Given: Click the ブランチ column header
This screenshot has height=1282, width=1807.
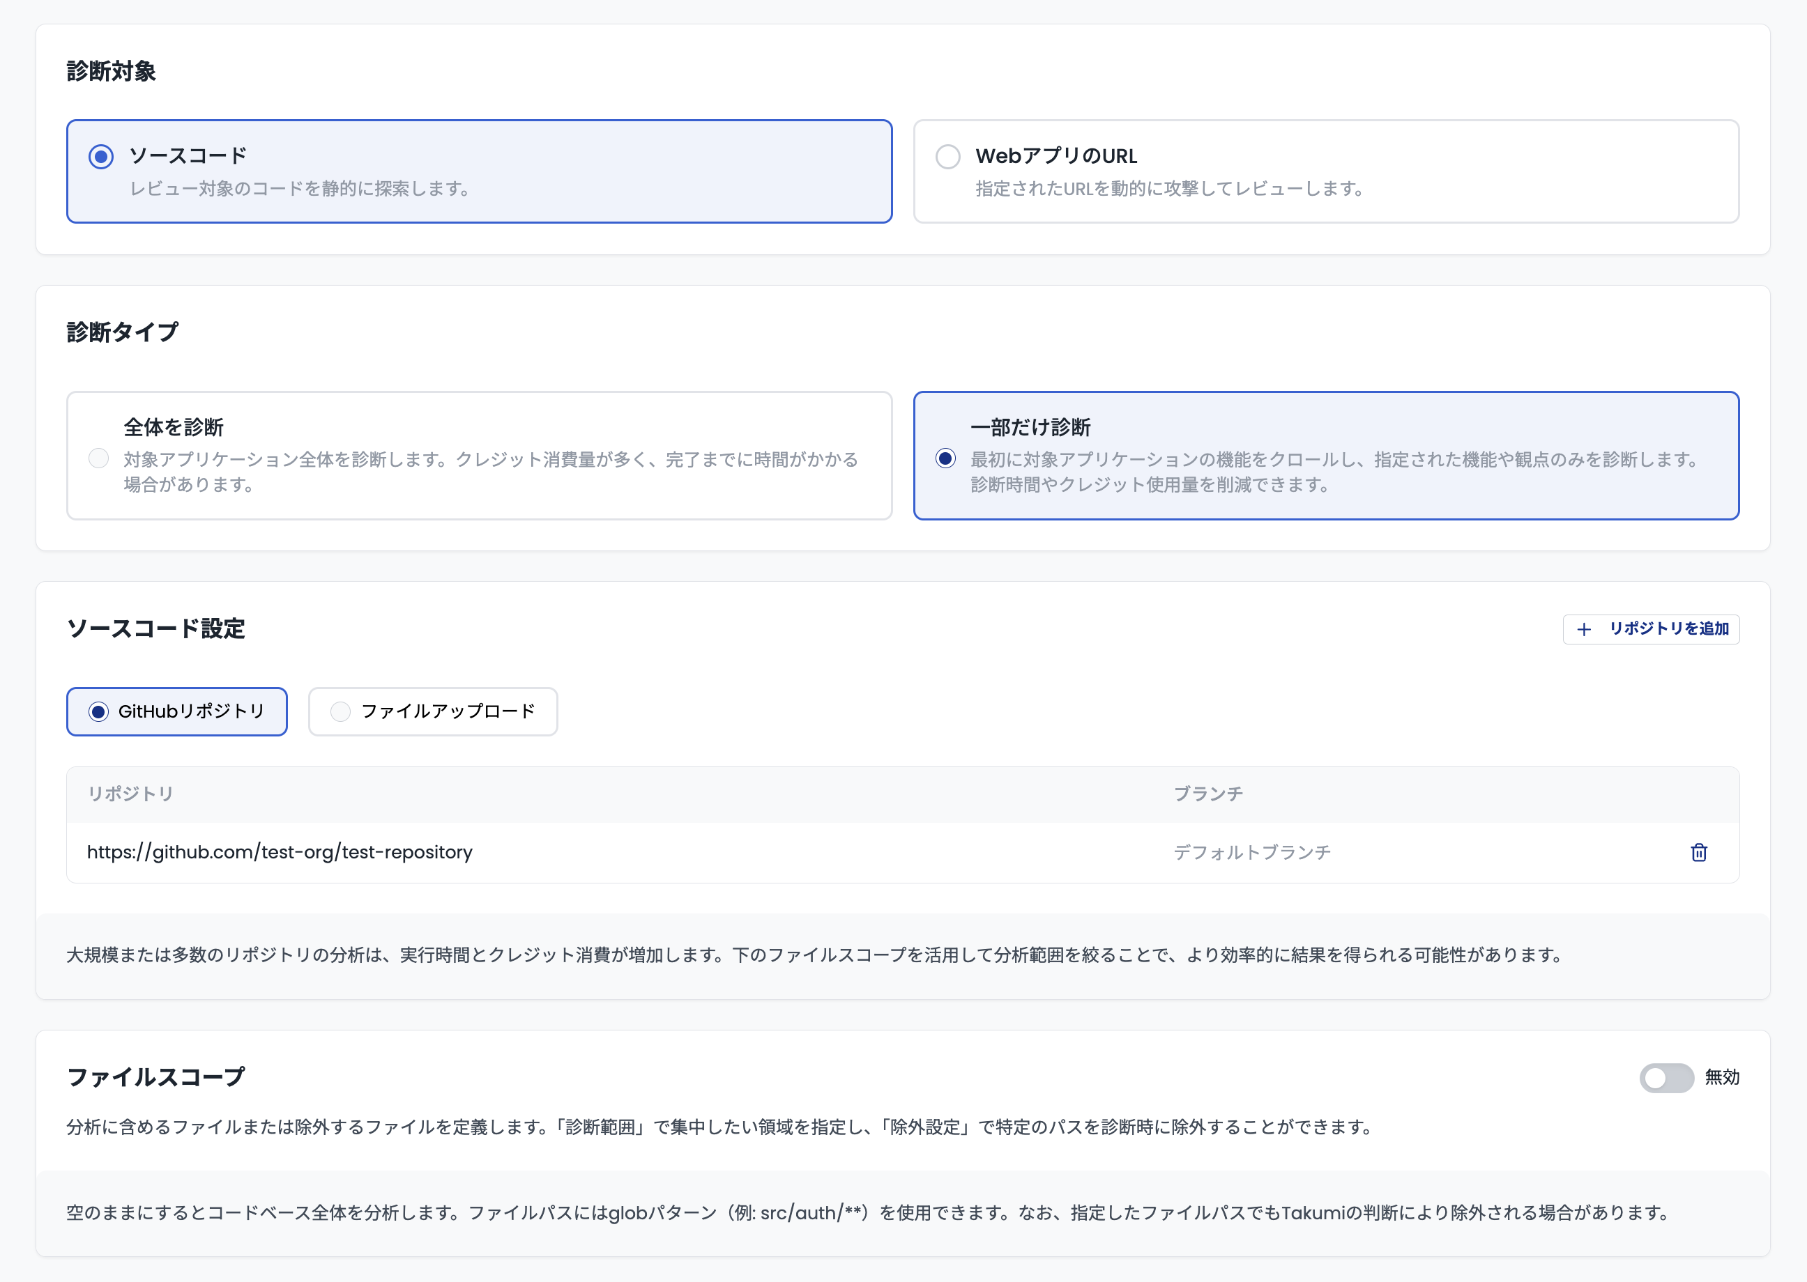Looking at the screenshot, I should click(1207, 794).
